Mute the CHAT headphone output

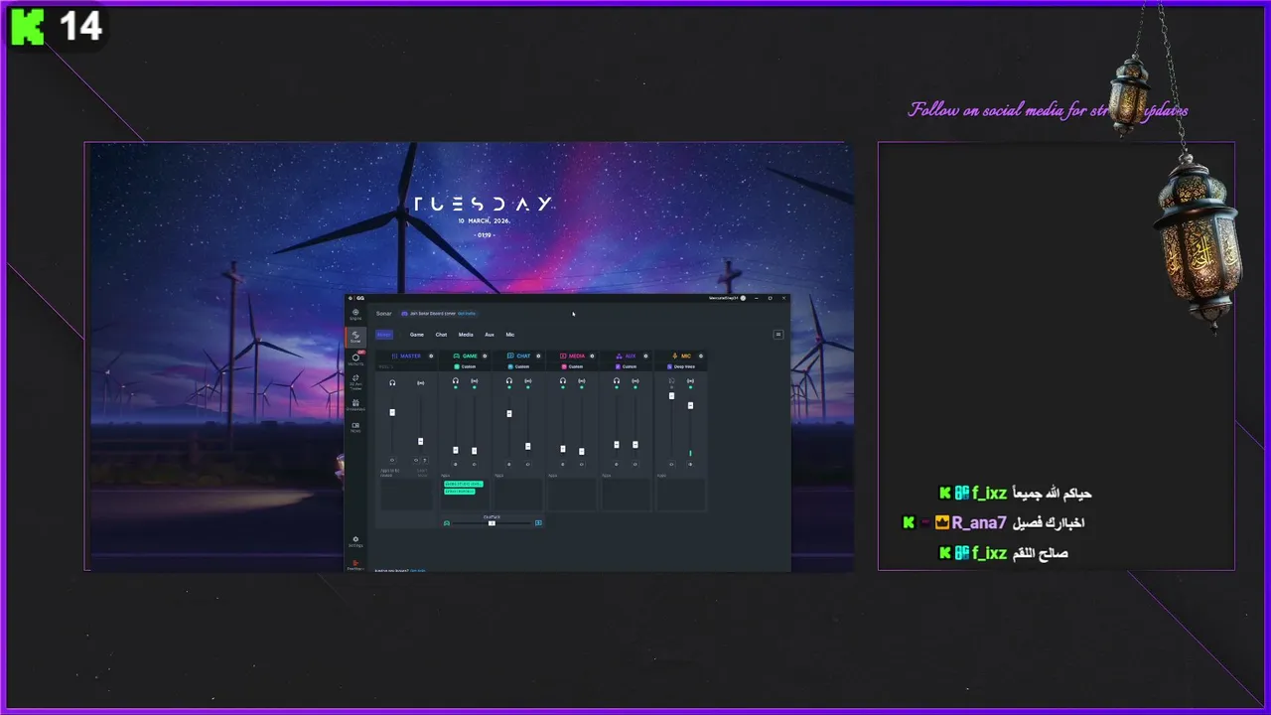tap(509, 464)
